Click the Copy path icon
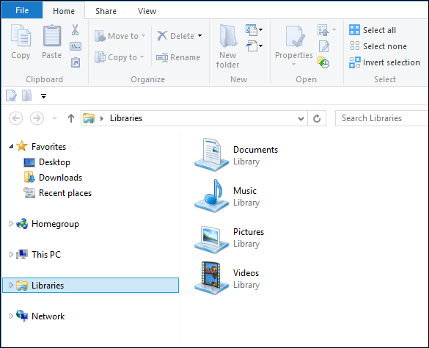 pyautogui.click(x=76, y=46)
